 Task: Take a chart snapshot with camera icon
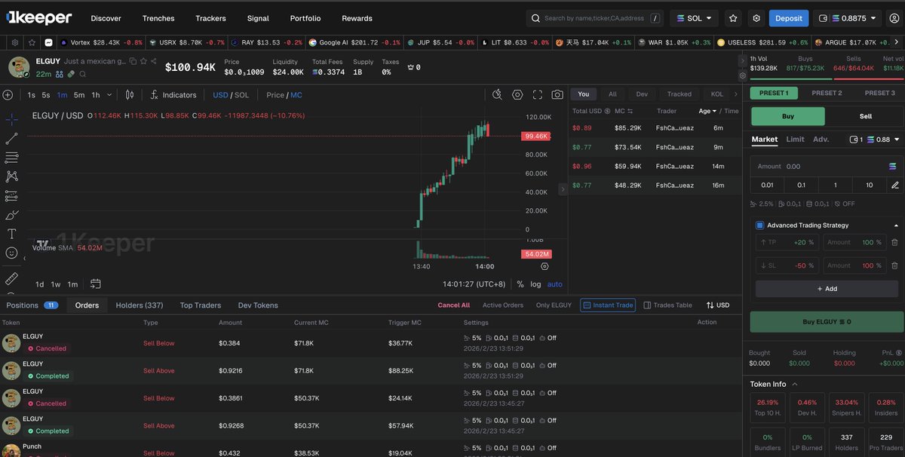click(557, 95)
